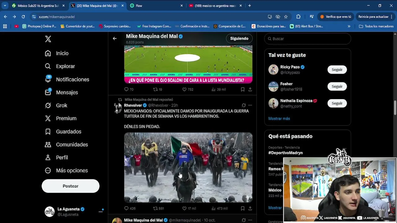Open the X logo home icon
397x223 pixels.
[x=48, y=39]
